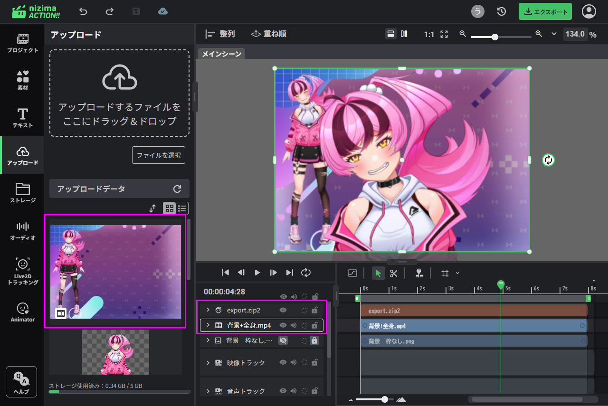Open the 素材 materials tab

(22, 80)
